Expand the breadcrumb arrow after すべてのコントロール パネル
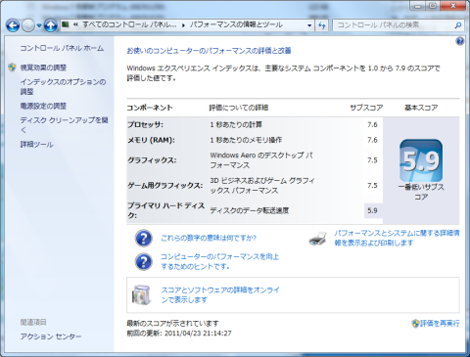470x357 pixels. [x=183, y=25]
